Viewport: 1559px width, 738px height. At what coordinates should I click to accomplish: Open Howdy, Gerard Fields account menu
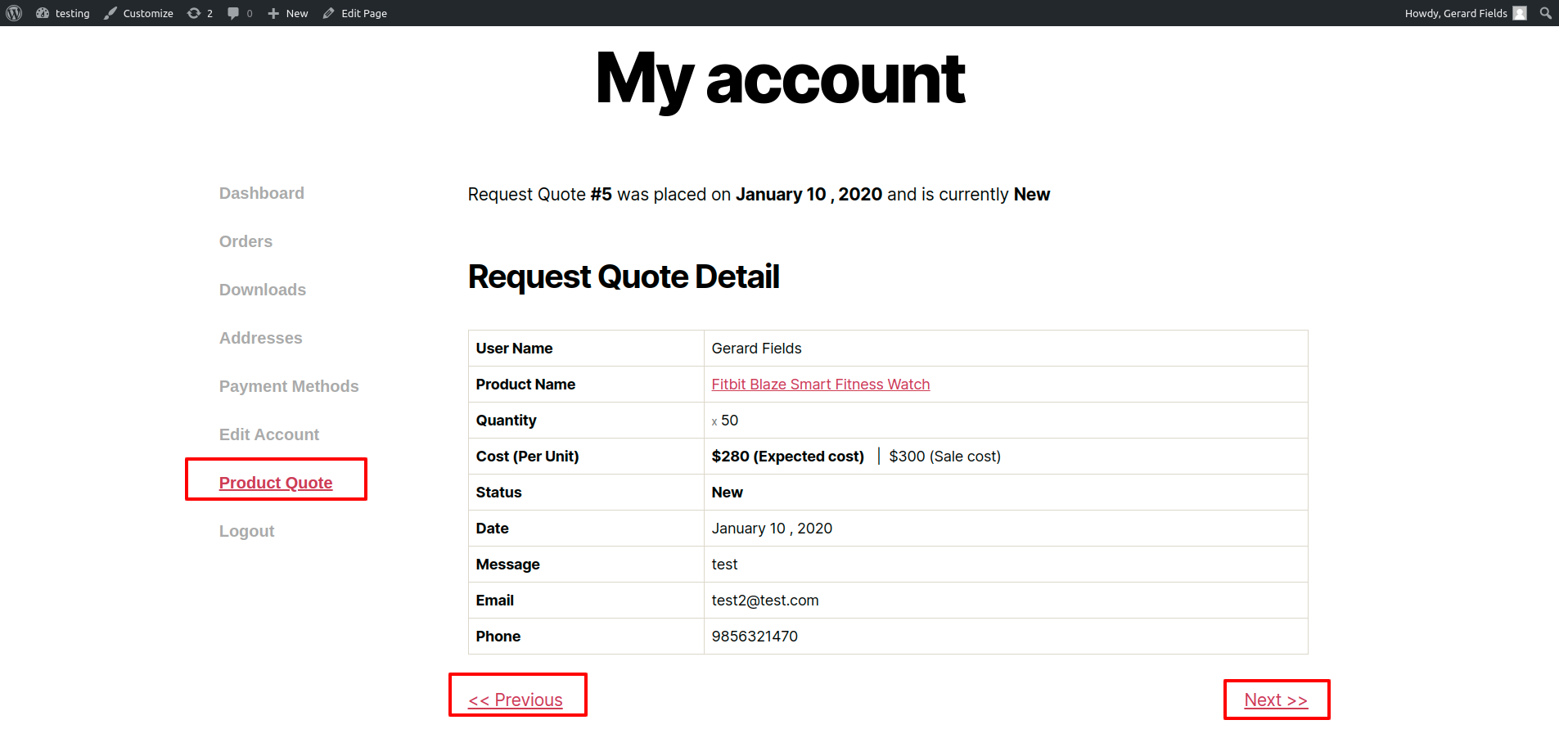pyautogui.click(x=1466, y=13)
